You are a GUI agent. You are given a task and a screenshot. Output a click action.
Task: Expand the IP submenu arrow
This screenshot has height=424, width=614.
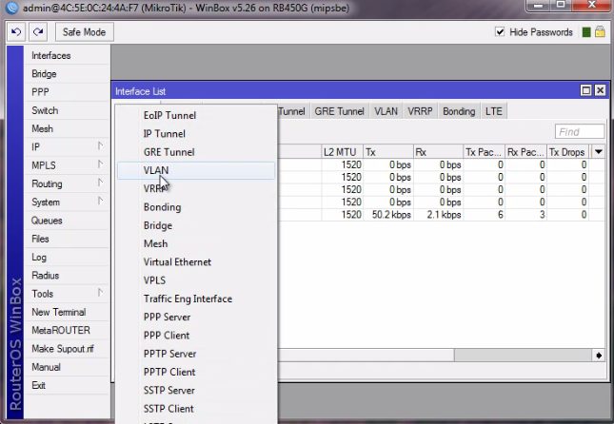[x=100, y=145]
